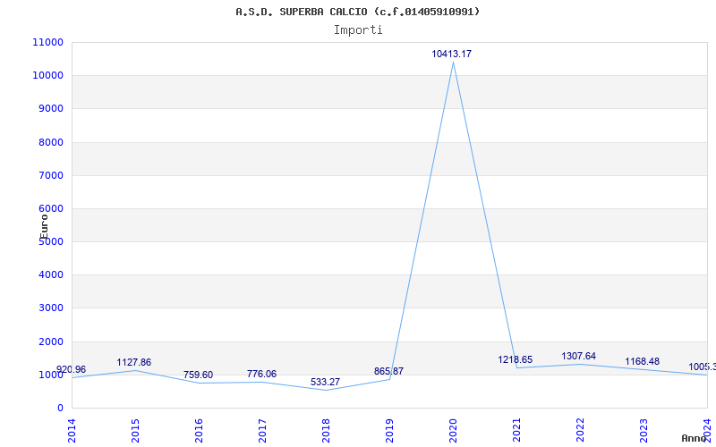716x447 pixels.
Task: Click the Anno x-axis title
Action: pyautogui.click(x=693, y=438)
